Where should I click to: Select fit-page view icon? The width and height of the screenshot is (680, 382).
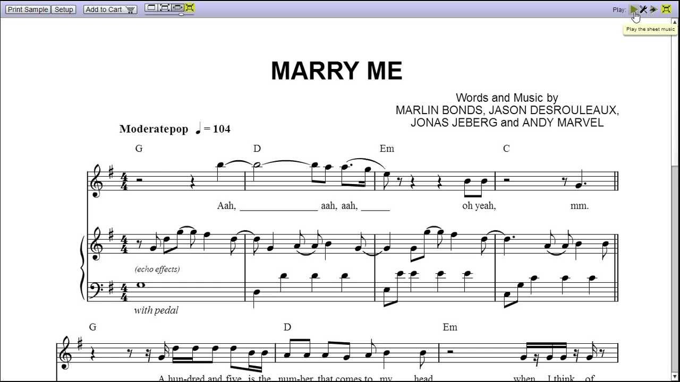[x=165, y=7]
